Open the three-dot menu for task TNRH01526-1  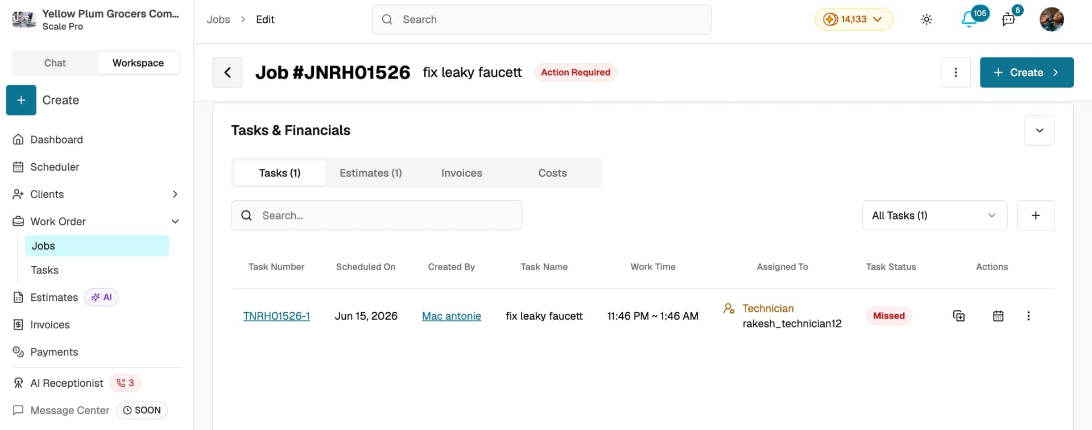[1028, 316]
